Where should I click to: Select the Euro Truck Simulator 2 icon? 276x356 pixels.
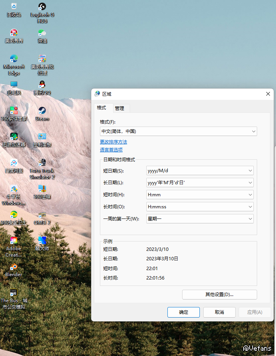pyautogui.click(x=42, y=163)
